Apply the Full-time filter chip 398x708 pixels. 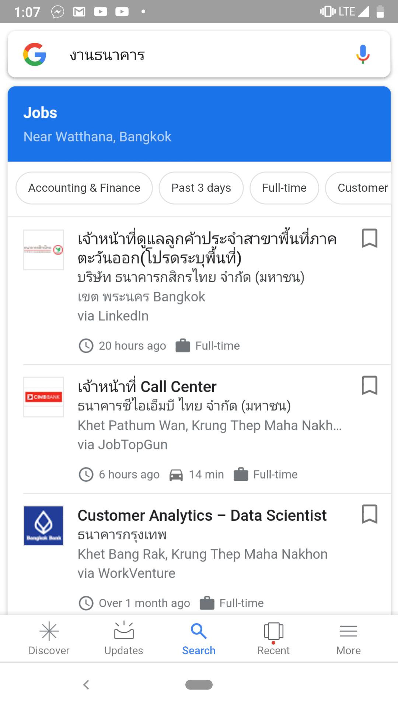(284, 188)
